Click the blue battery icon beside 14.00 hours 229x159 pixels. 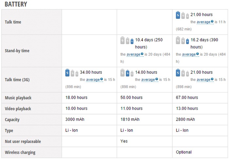click(128, 73)
